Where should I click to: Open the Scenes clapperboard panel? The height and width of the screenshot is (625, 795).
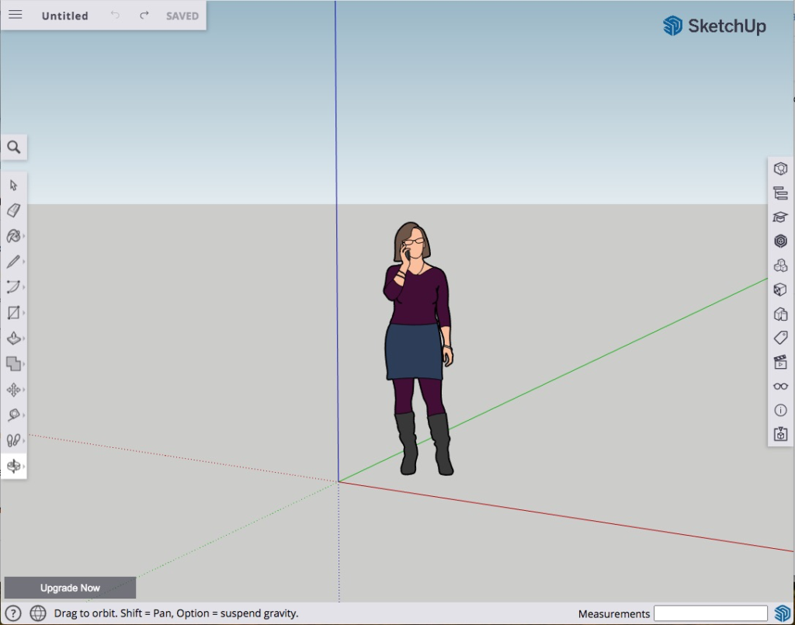pos(780,362)
